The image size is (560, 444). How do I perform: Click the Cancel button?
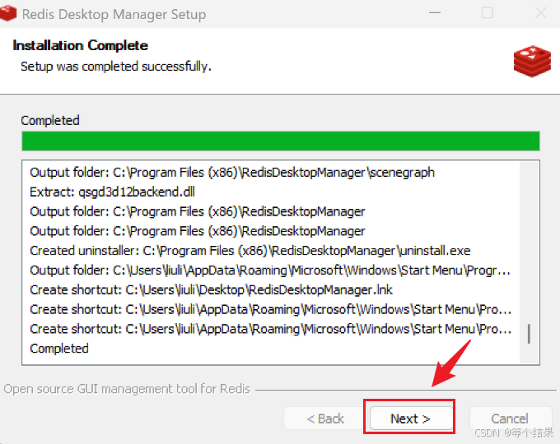click(510, 418)
